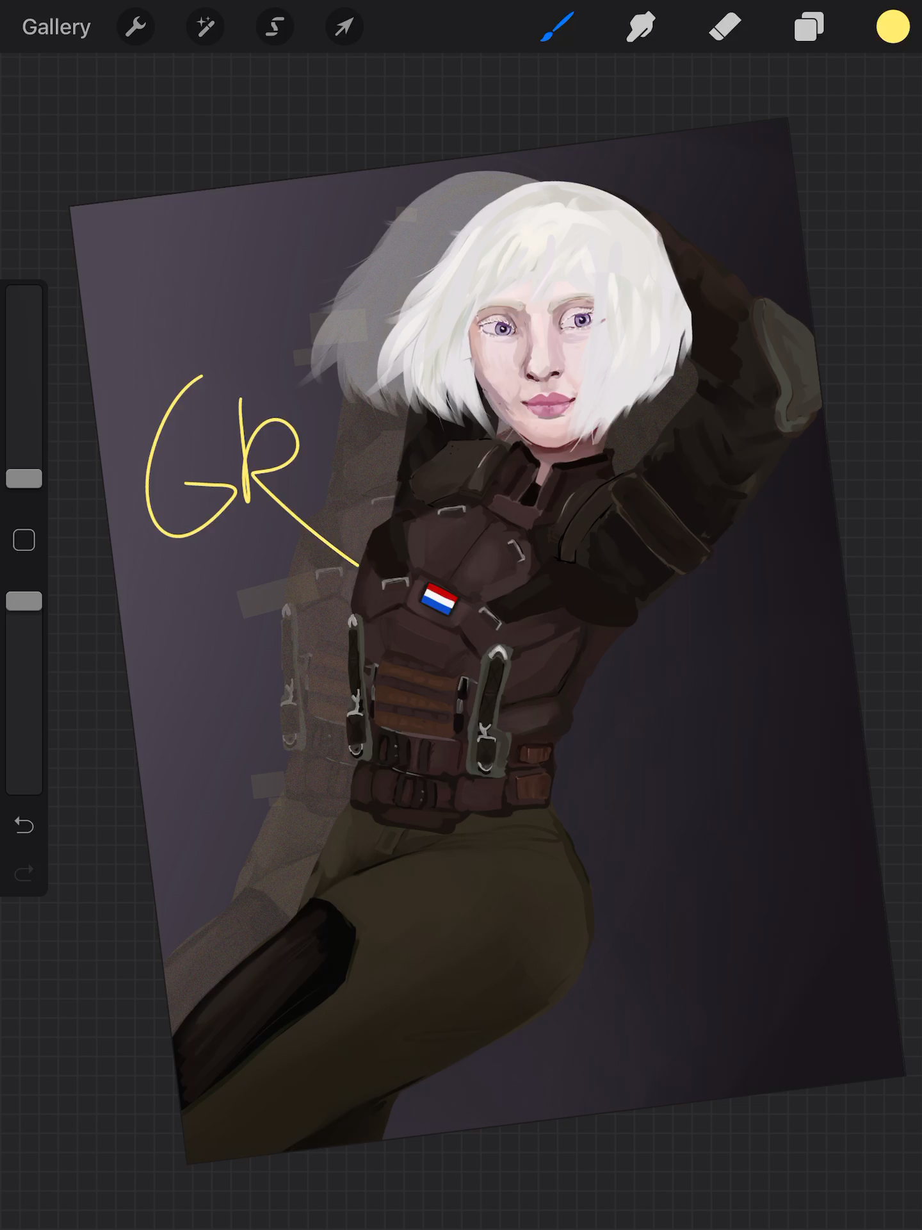
Task: Redo the last undone action
Action: pos(24,873)
